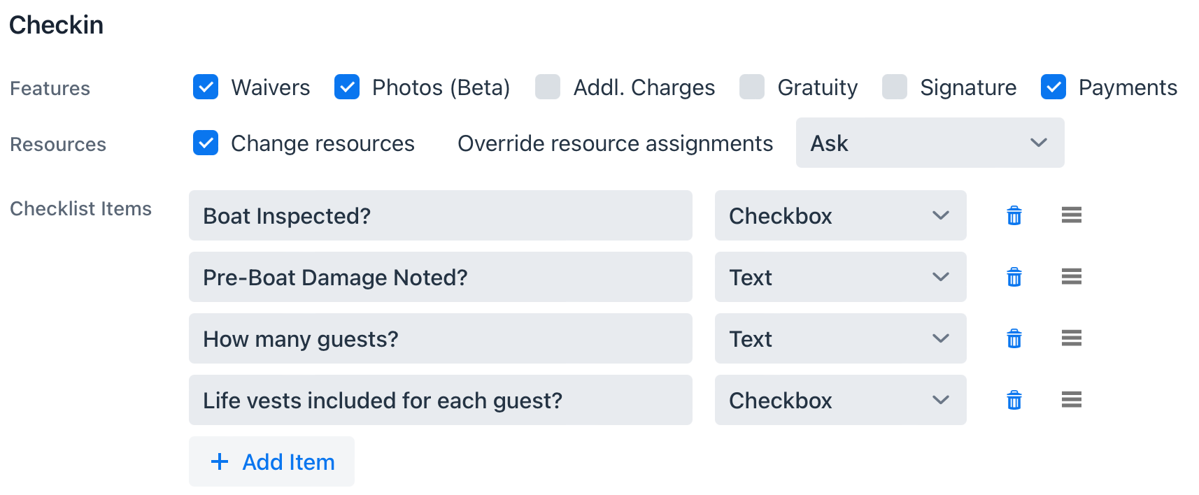Click the Pre-Boat Damage Noted text field

tap(441, 277)
